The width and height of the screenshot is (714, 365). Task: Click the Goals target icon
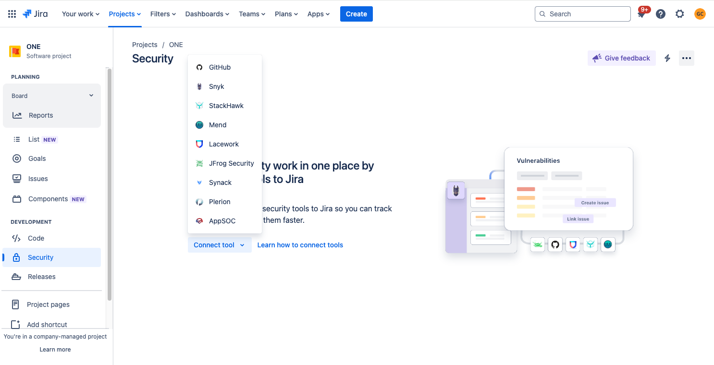pos(17,158)
